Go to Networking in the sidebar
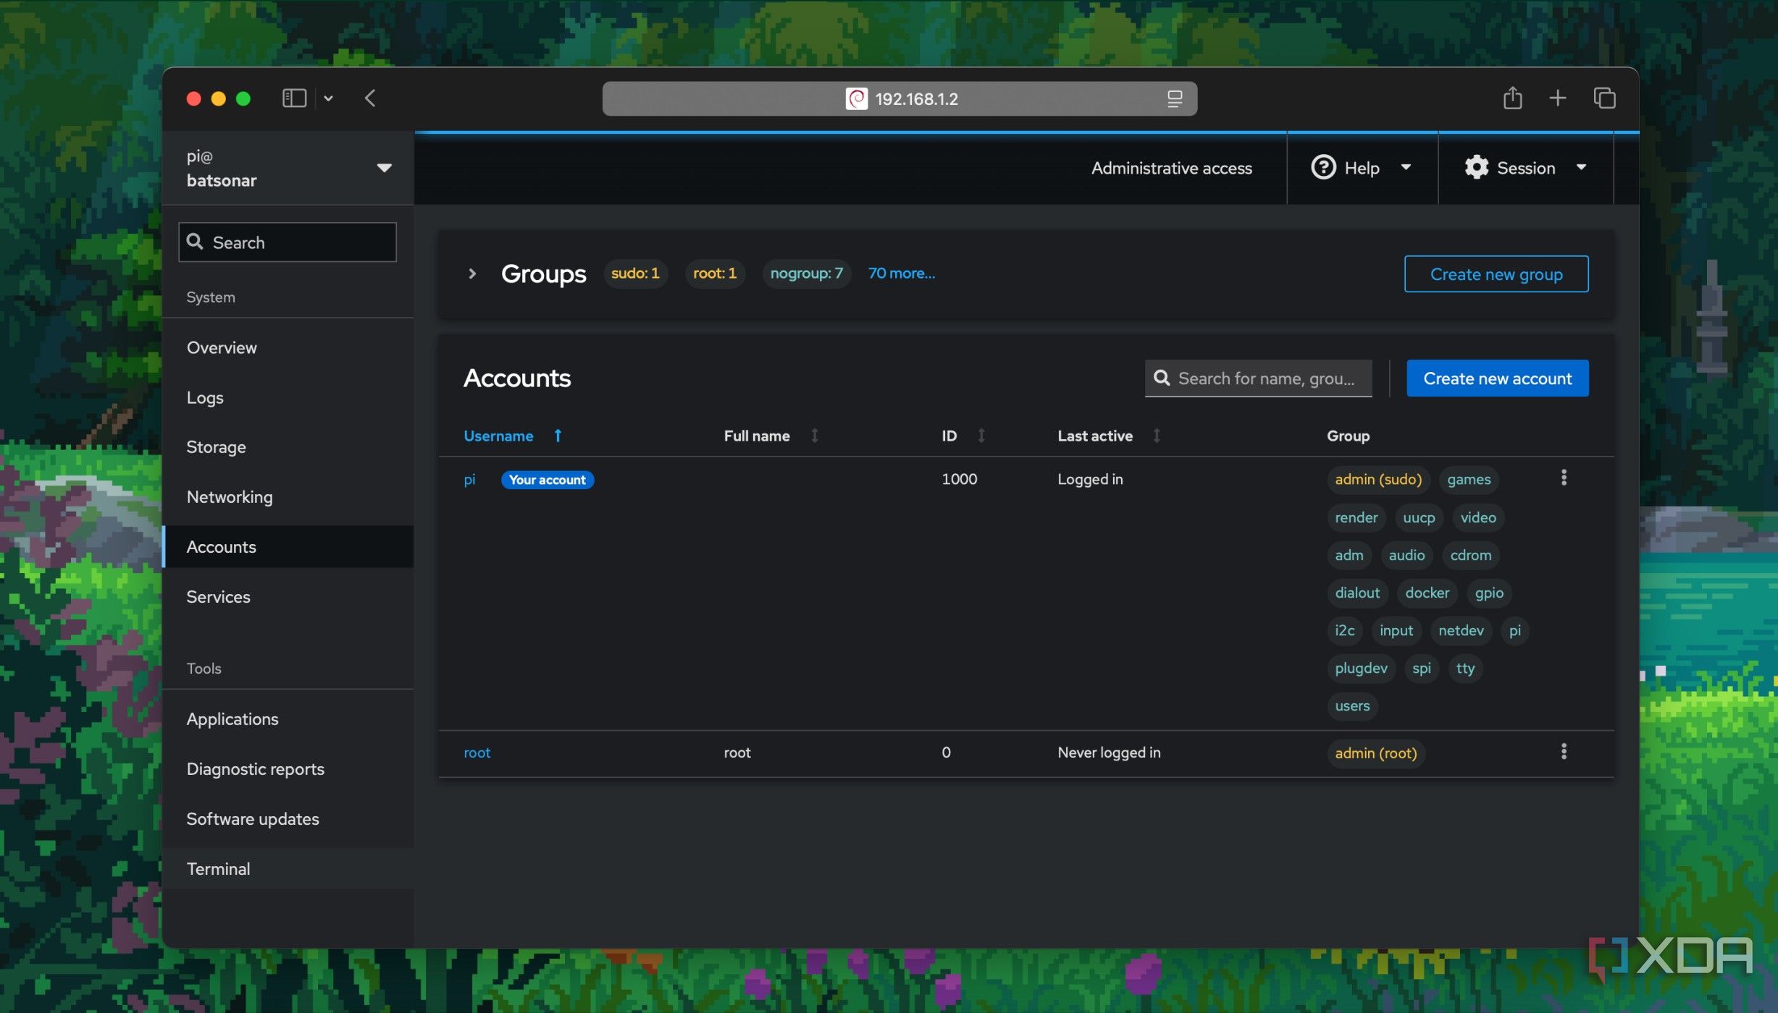The width and height of the screenshot is (1778, 1013). click(x=288, y=497)
